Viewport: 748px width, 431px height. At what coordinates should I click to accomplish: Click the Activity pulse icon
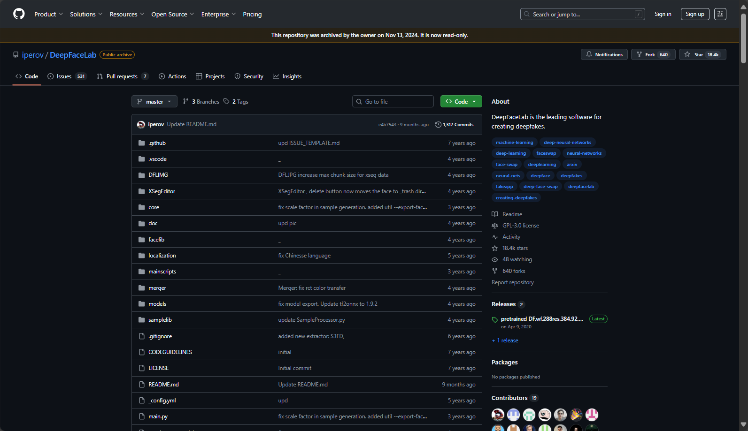click(495, 237)
